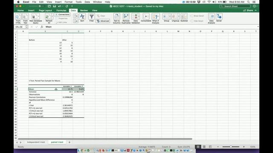Adjust the zoom slider handle
This screenshot has width=273, height=153.
[x=231, y=147]
